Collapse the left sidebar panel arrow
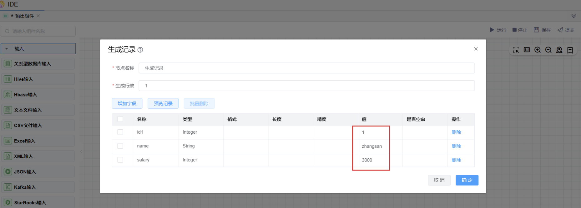The image size is (581, 208). (x=81, y=152)
